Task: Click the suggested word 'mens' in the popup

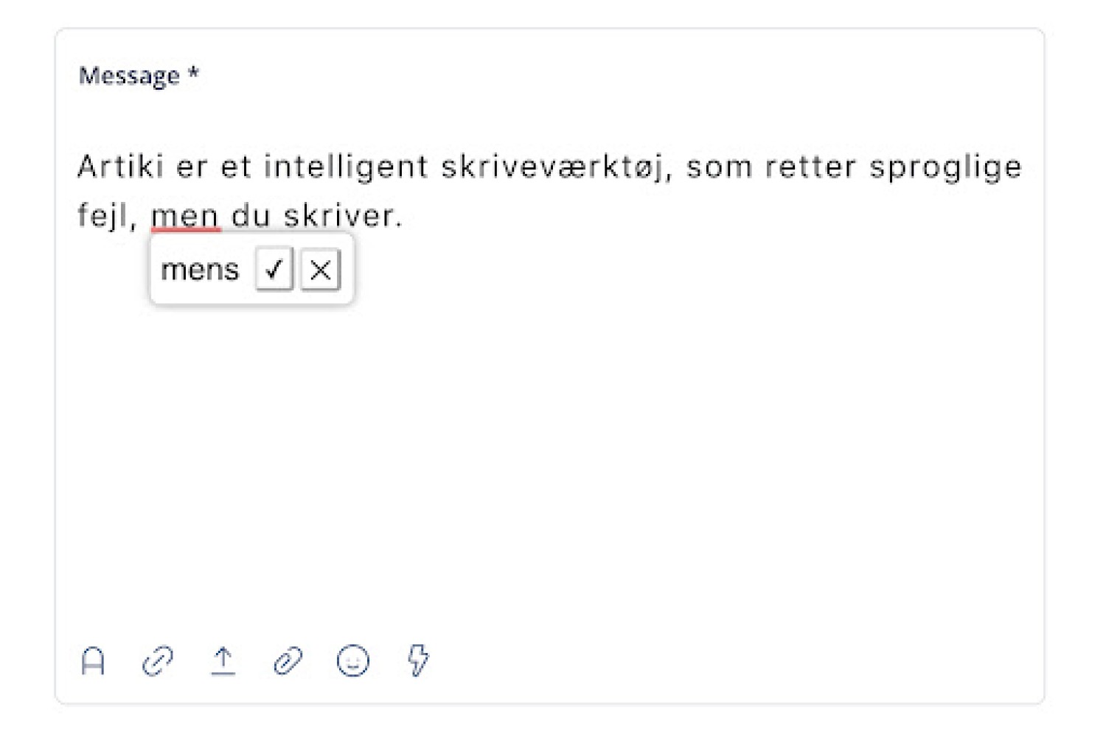Action: pos(200,270)
